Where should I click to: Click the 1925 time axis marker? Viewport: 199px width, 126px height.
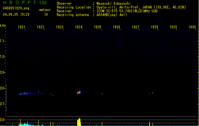tap(97, 27)
